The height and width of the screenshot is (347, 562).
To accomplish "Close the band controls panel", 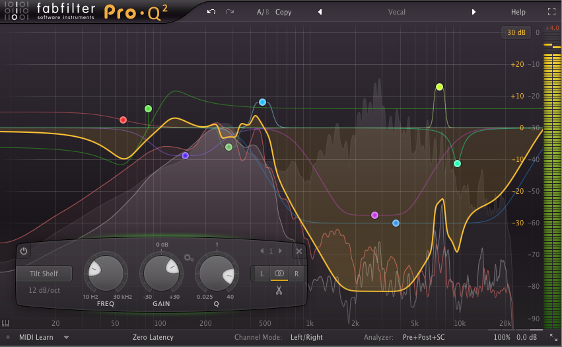I will (299, 251).
